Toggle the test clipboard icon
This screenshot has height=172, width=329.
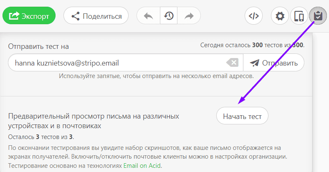(x=318, y=16)
